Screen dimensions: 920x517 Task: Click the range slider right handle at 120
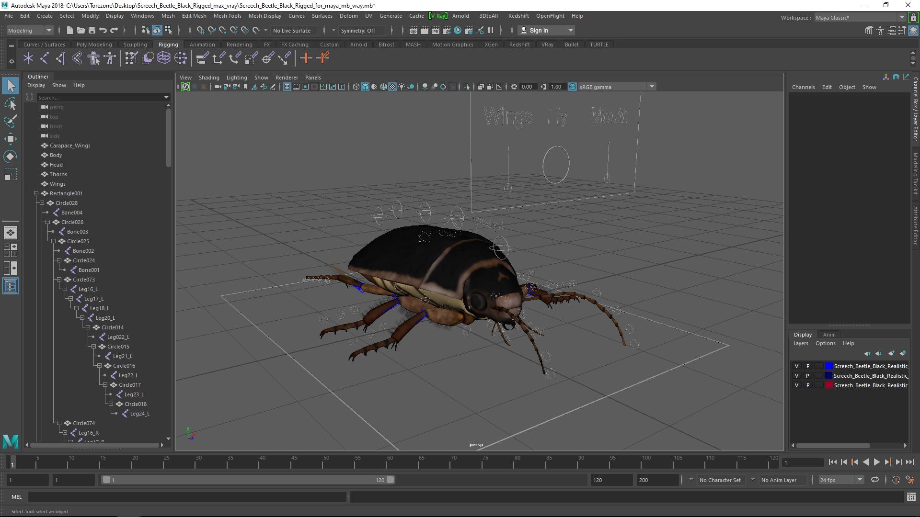tap(391, 480)
